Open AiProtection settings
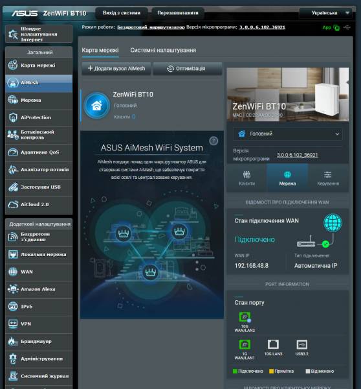 39,117
